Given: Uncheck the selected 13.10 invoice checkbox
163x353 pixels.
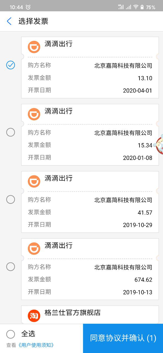Looking at the screenshot, I should tap(10, 65).
